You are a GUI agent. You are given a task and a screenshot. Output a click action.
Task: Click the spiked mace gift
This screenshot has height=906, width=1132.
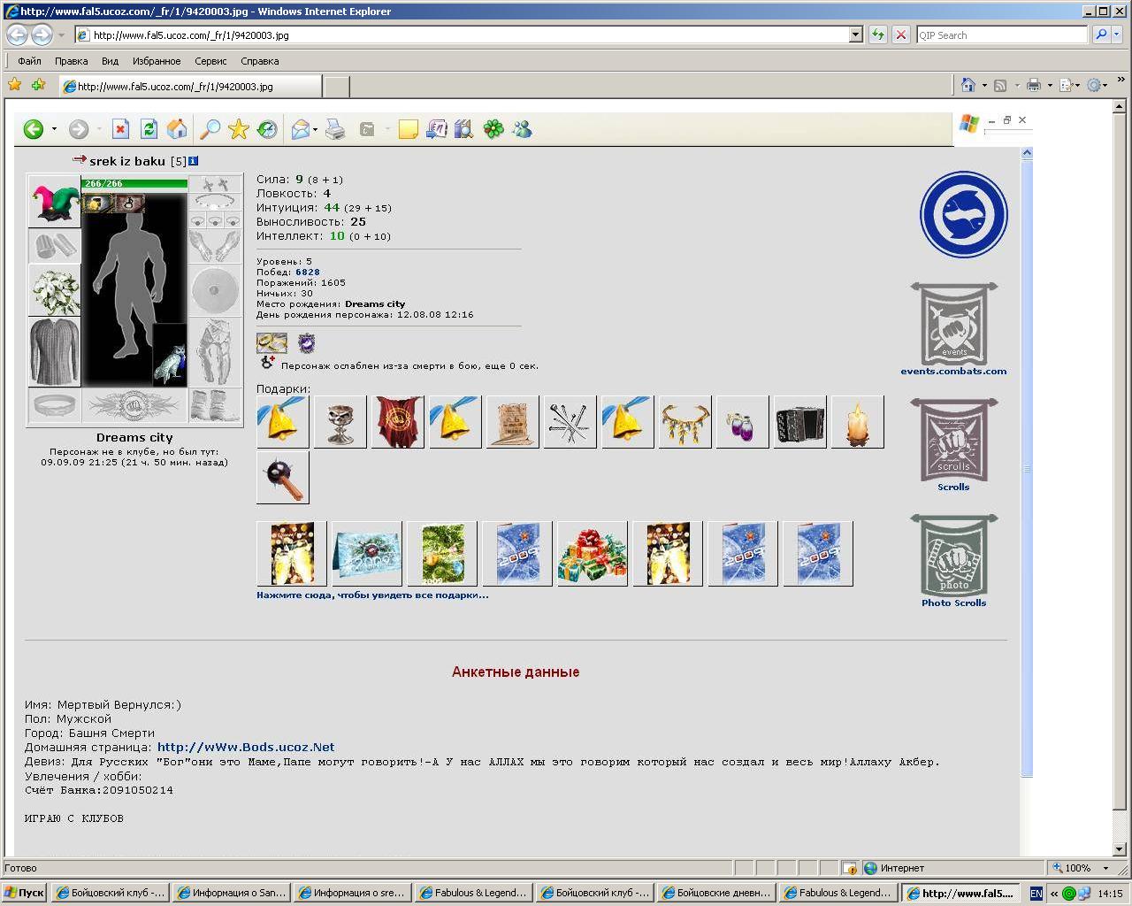(283, 477)
